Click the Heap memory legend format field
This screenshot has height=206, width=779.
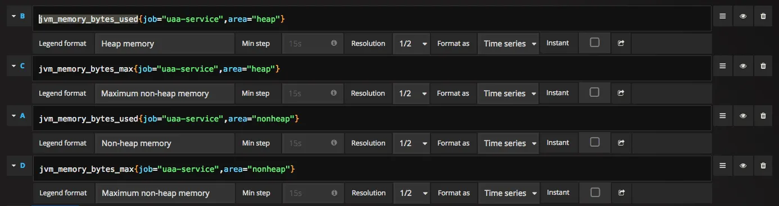pyautogui.click(x=164, y=43)
